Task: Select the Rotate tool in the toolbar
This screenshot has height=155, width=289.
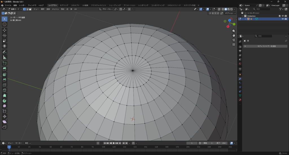Action: pos(5,36)
